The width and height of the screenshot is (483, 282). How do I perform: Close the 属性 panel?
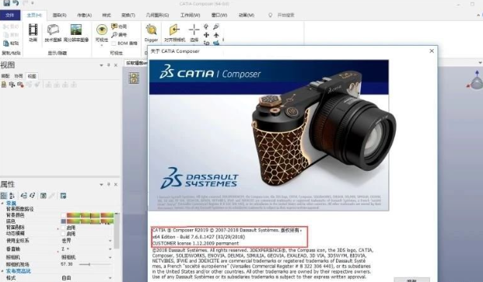tap(116, 185)
